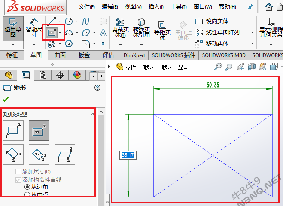
Task: Open the PropertyManager tab
Action: point(25,75)
